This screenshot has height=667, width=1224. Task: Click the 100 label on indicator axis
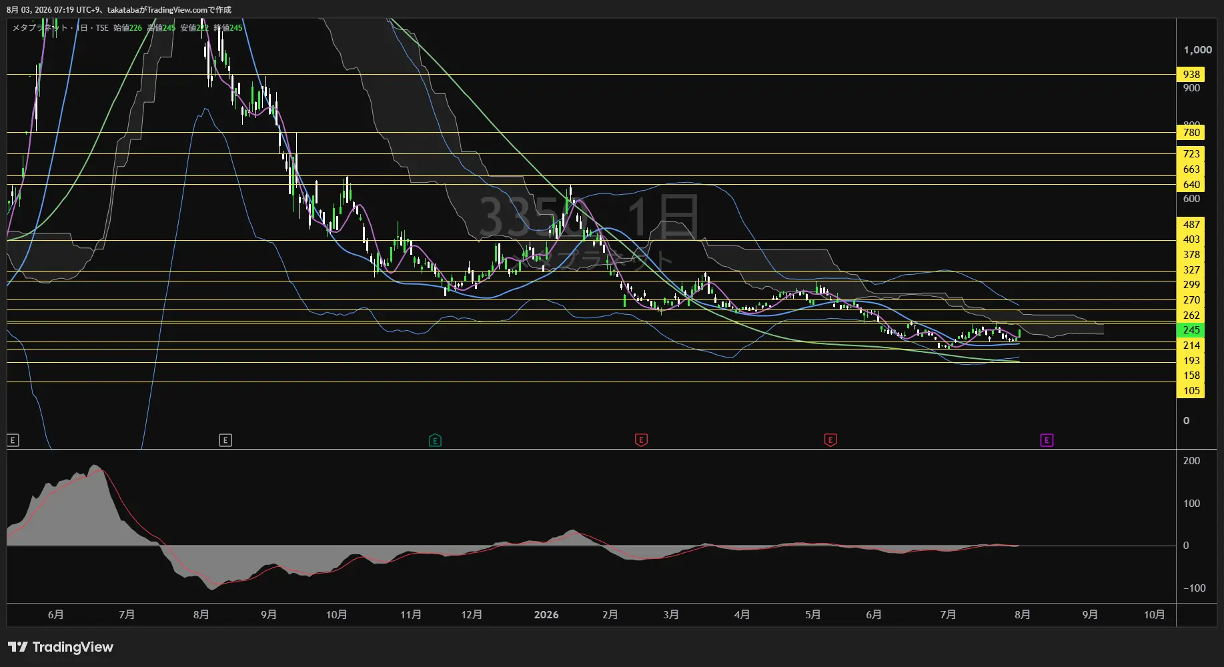1191,504
